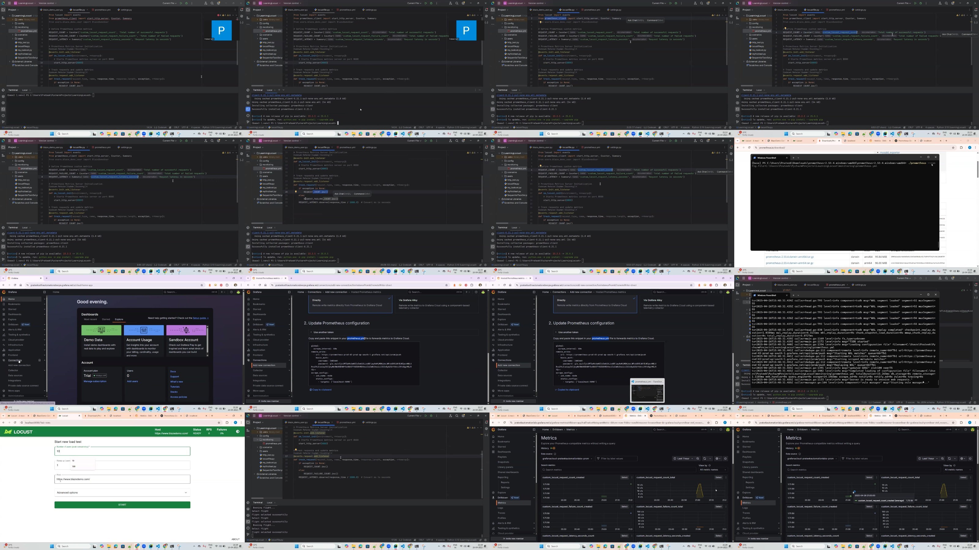Bookmark the localhost:8089 page using star icon
Image resolution: width=979 pixels, height=550 pixels.
point(219,423)
